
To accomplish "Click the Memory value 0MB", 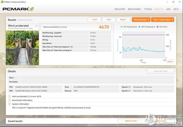I will click(76, 91).
